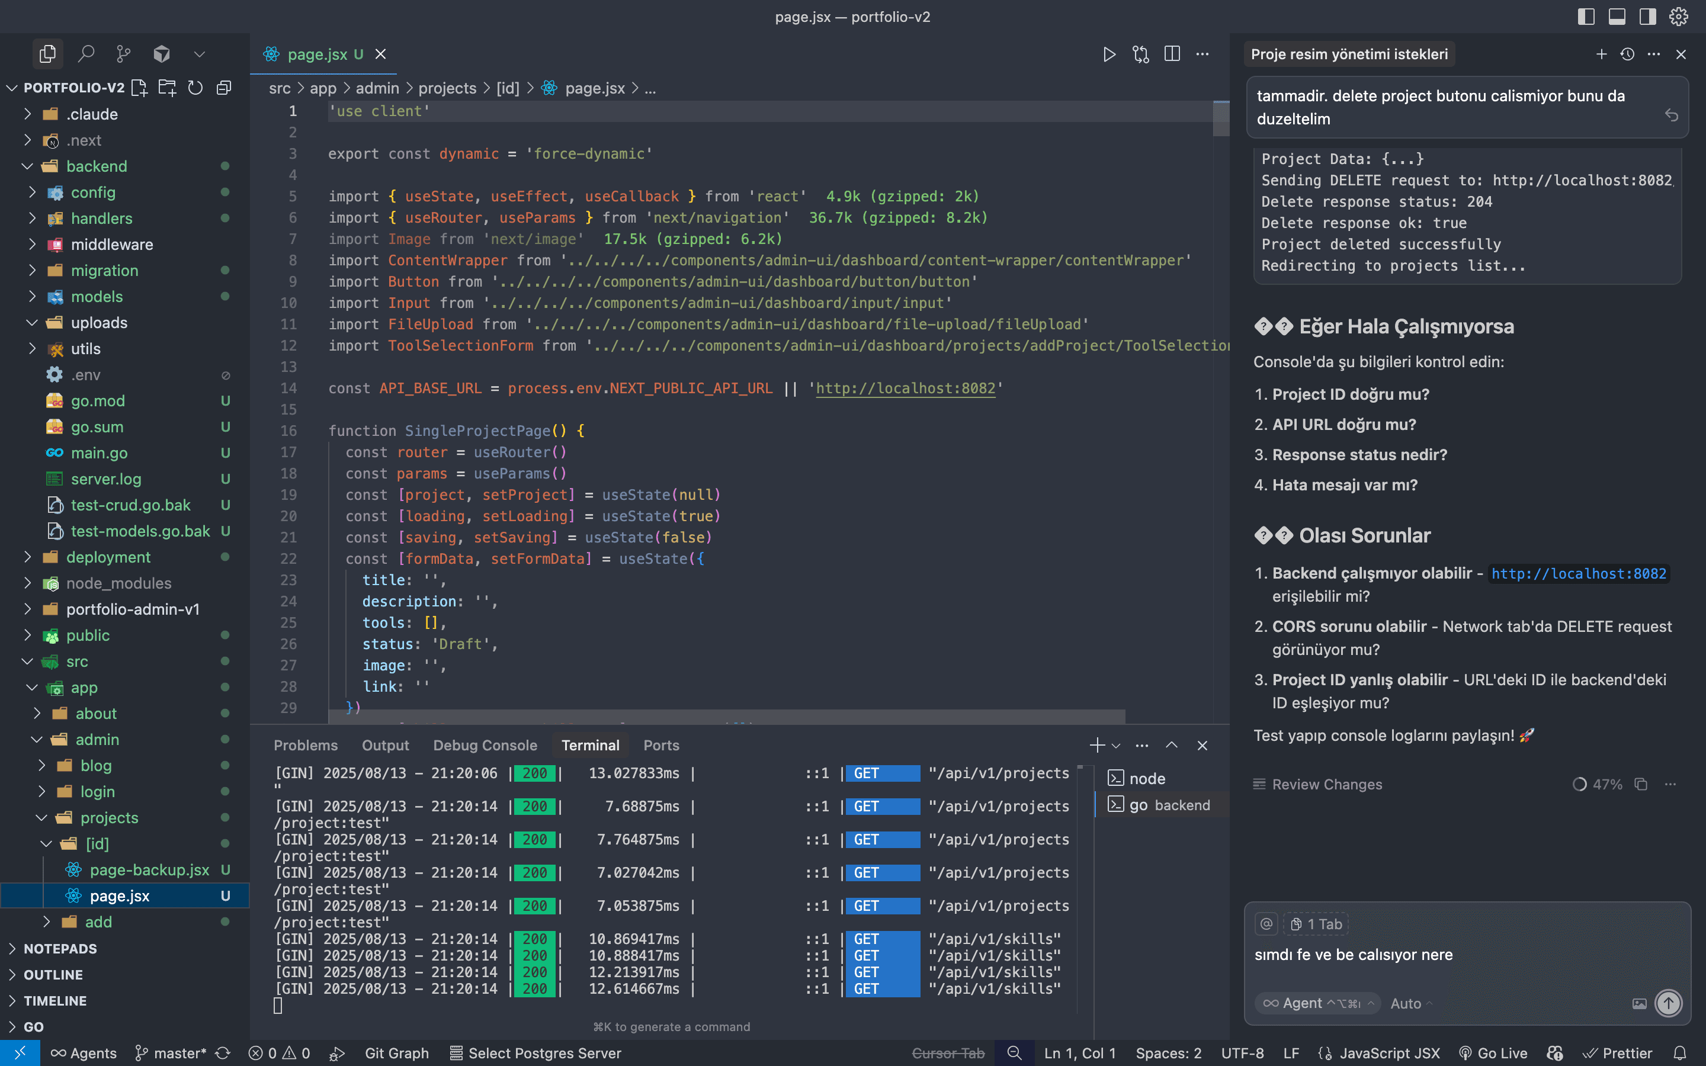1706x1066 pixels.
Task: Open the http://localhost:8082 link in chat
Action: [x=1579, y=573]
